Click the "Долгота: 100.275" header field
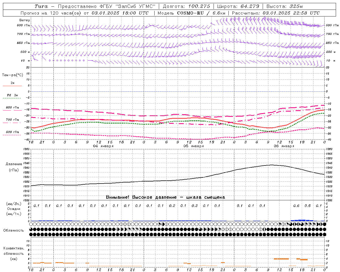Viewport: 340px width, 272px height. point(186,6)
